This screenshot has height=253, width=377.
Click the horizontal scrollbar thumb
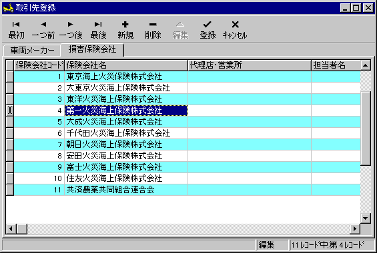(22, 229)
